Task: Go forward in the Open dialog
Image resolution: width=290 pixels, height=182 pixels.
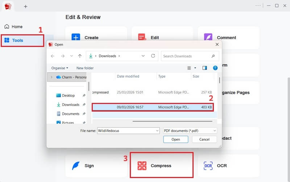Action: [63, 56]
